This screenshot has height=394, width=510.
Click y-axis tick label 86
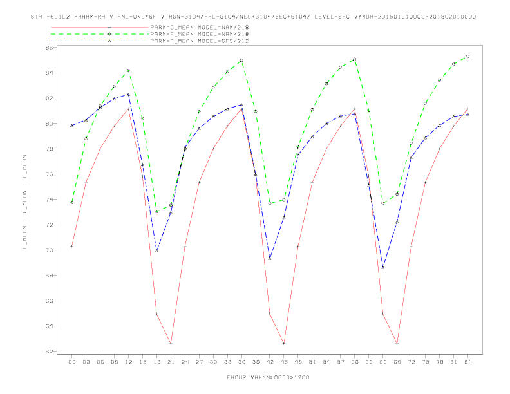tap(49, 48)
